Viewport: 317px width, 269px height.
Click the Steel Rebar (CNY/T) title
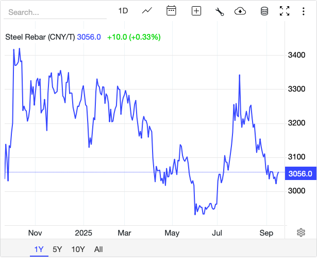coord(40,37)
